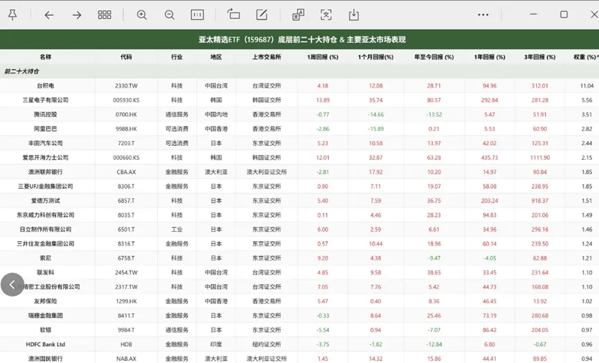Click the stock code 9988.HK

[126, 129]
